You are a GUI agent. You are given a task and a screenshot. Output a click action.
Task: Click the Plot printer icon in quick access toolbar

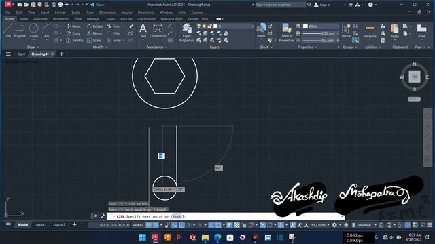(60, 5)
